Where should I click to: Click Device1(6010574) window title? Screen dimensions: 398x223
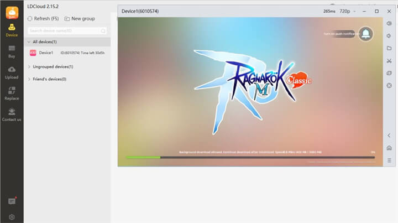click(x=140, y=11)
